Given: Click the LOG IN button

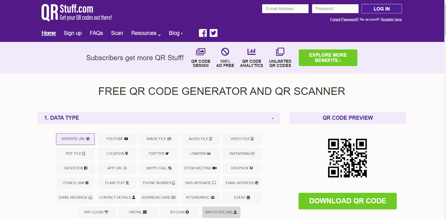Looking at the screenshot, I should point(382,9).
